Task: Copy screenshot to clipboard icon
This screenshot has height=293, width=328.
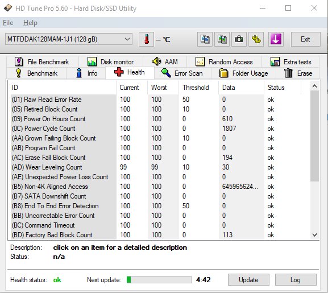Action: point(222,39)
